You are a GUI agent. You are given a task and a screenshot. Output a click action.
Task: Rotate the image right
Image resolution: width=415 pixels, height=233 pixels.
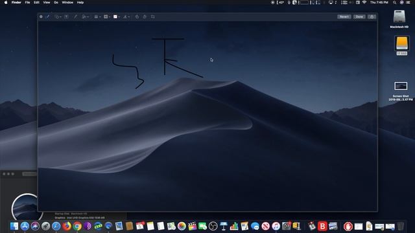[145, 17]
